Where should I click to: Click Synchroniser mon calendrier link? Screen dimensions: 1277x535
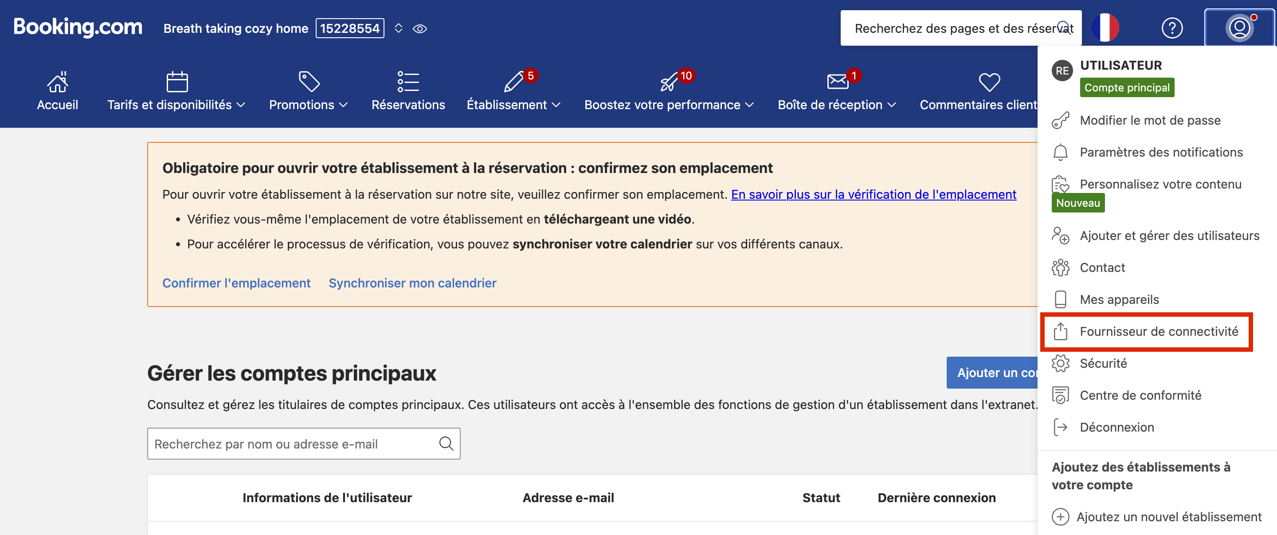point(412,283)
